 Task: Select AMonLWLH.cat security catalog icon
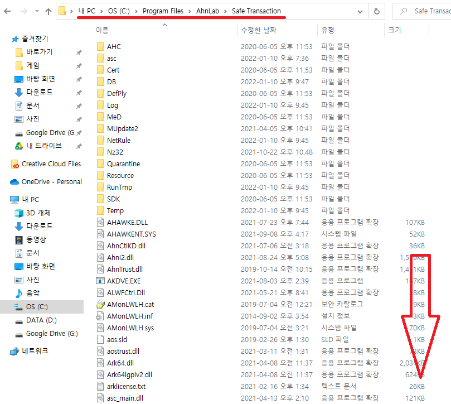pos(100,304)
